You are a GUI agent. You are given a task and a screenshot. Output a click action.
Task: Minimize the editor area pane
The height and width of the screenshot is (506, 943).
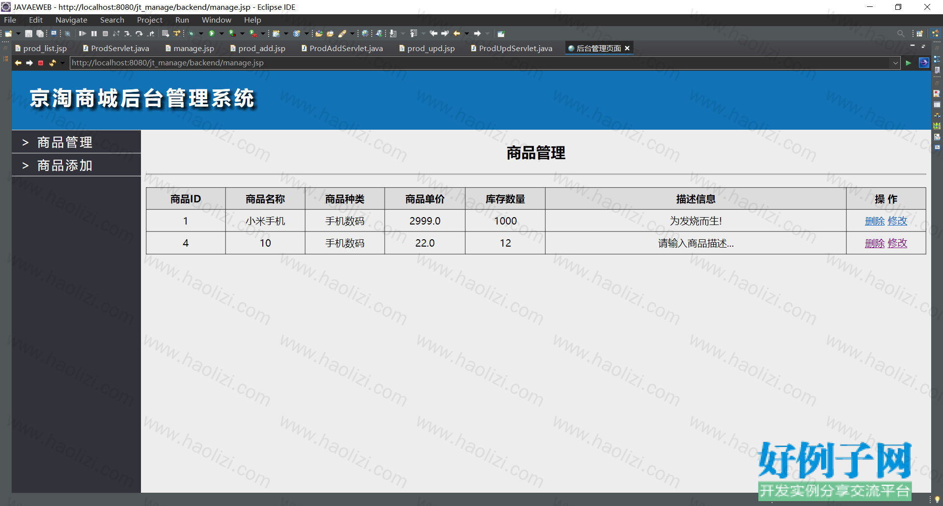click(913, 46)
